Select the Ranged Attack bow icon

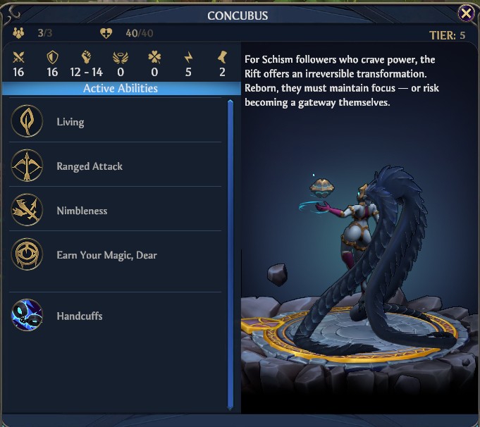point(27,166)
